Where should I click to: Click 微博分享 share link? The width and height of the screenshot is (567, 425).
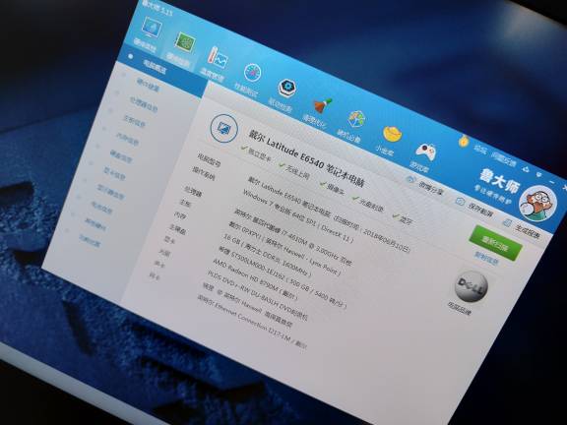click(425, 185)
